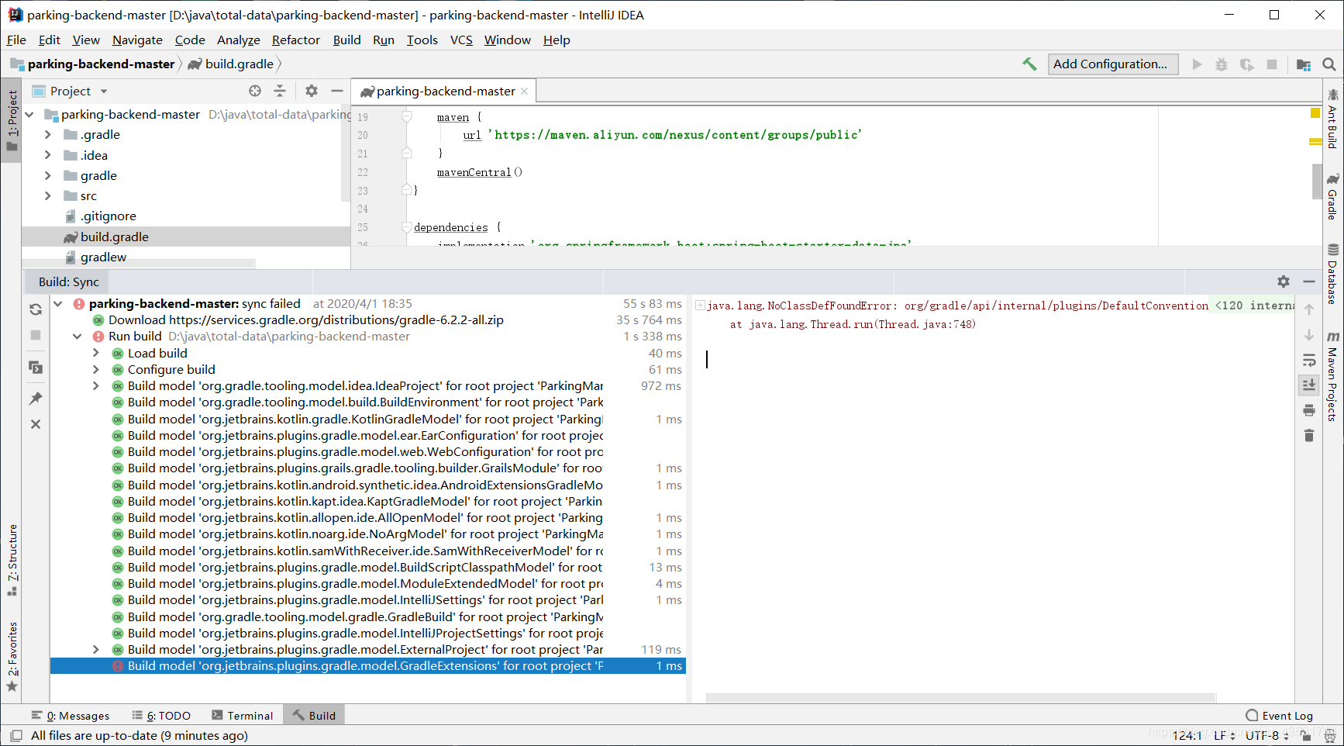Close the parking-backend-master editor tab

coord(524,91)
